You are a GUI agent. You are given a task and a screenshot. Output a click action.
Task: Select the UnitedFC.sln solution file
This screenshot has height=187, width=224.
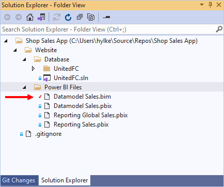pos(71,78)
